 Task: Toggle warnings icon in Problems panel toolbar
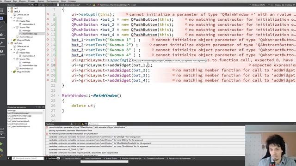(82, 124)
